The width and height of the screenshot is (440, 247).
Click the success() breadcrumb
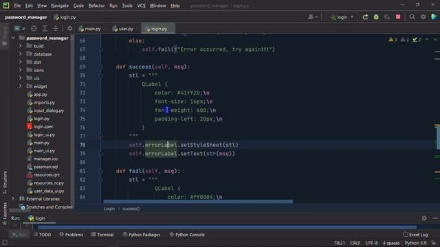click(x=131, y=209)
